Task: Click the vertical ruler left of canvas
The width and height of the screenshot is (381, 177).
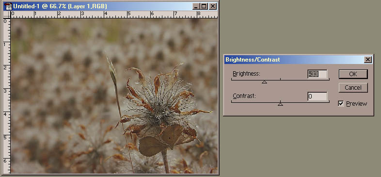Action: 7,96
